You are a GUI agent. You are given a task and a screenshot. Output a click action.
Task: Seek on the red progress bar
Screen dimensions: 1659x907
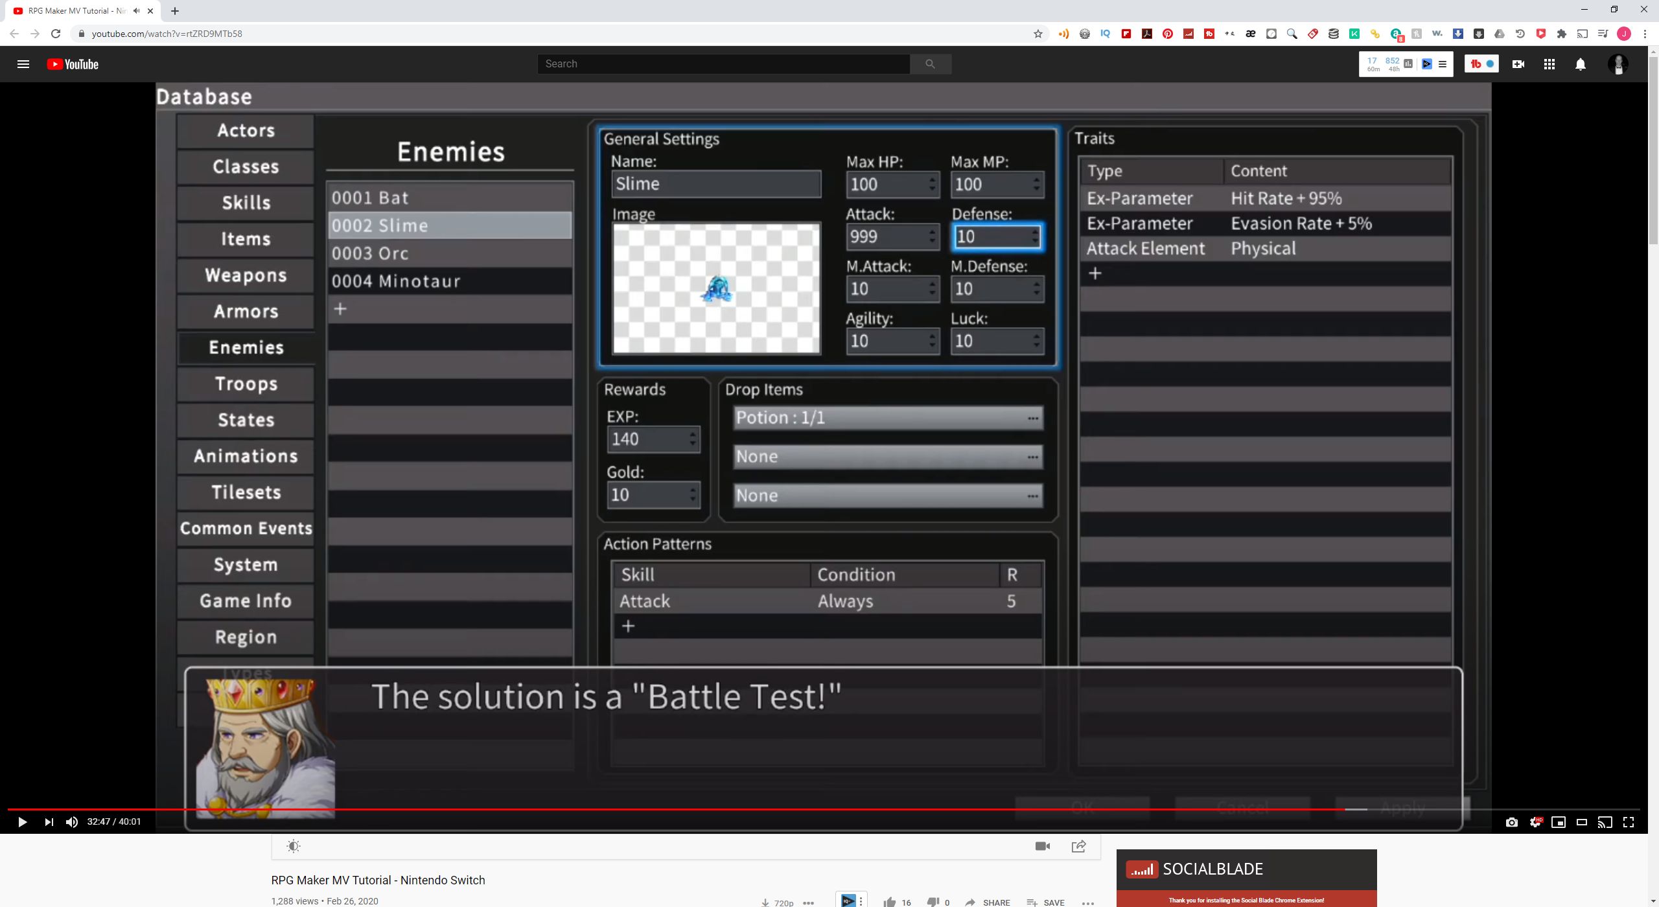pos(823,809)
